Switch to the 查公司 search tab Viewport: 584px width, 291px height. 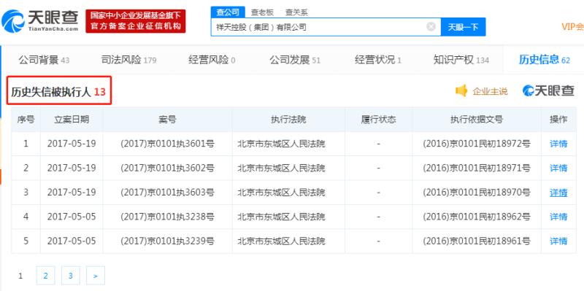228,12
